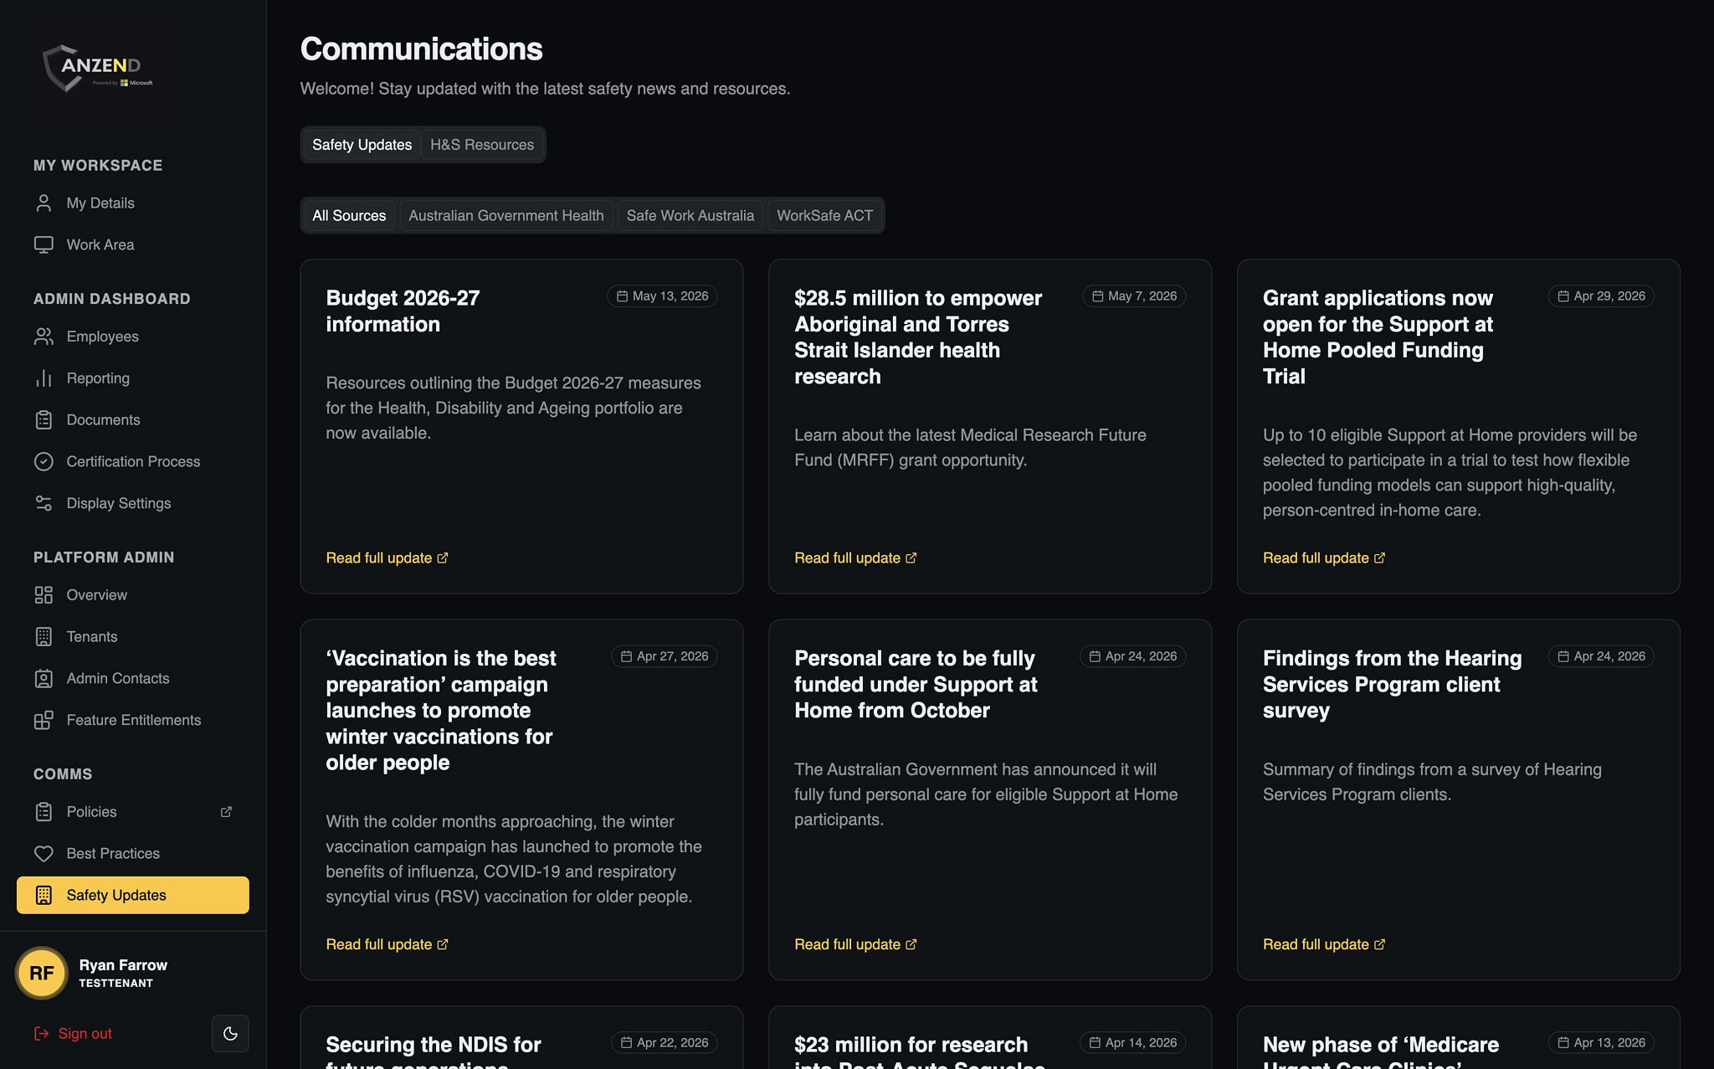This screenshot has height=1069, width=1714.
Task: Click the Apr 24, 2026 date on Personal care card
Action: click(x=1132, y=656)
